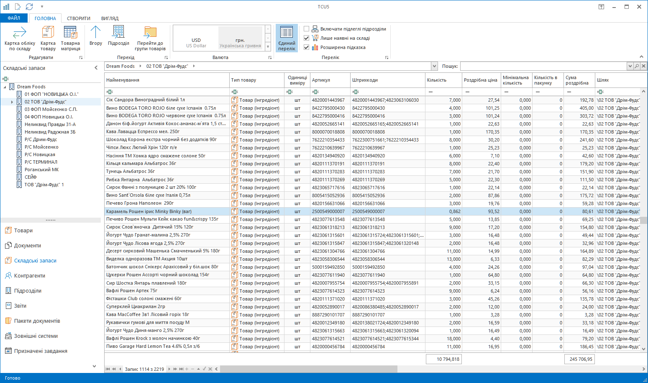648x383 pixels.
Task: Sort by the Штрихкоди column header
Action: [387, 80]
